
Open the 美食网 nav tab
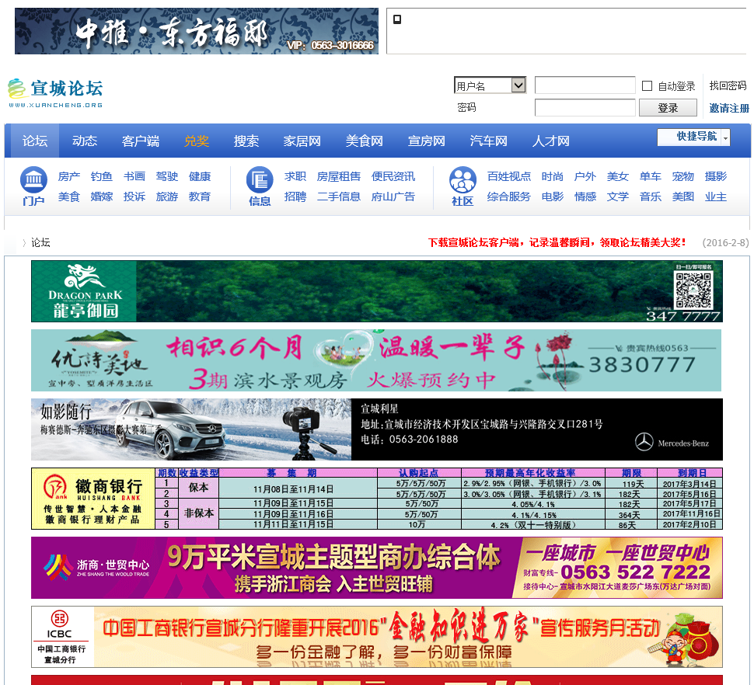(364, 141)
